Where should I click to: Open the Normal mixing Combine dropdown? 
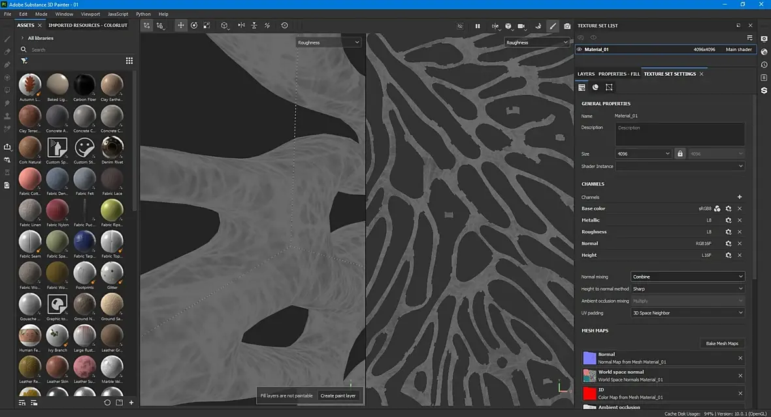pos(687,277)
